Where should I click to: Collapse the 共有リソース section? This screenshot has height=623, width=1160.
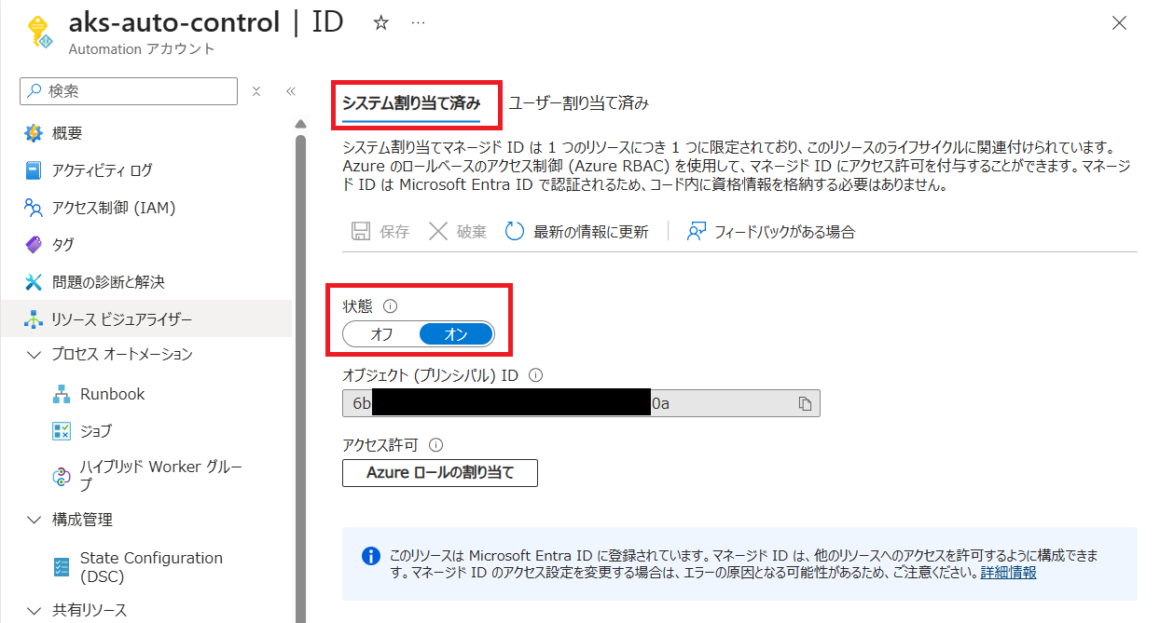point(35,611)
